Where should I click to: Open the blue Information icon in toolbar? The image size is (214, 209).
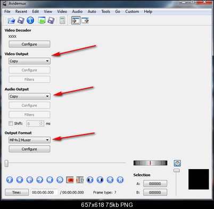[30, 20]
